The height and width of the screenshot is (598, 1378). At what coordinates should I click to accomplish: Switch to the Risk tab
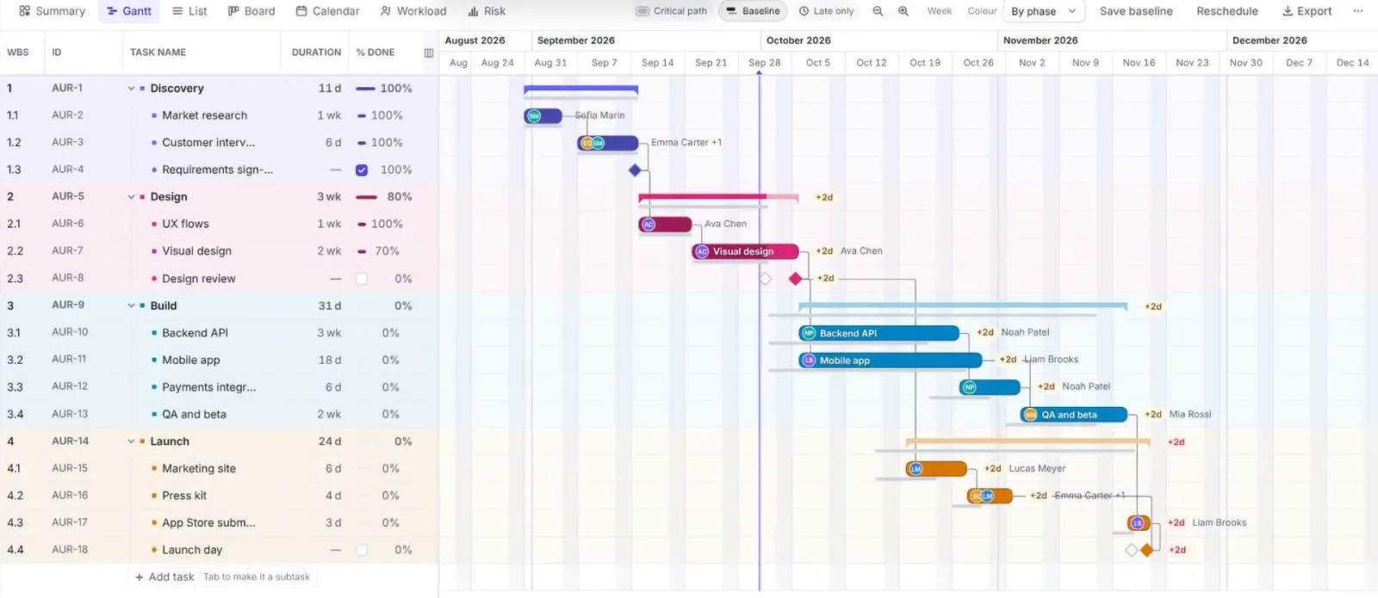point(487,11)
